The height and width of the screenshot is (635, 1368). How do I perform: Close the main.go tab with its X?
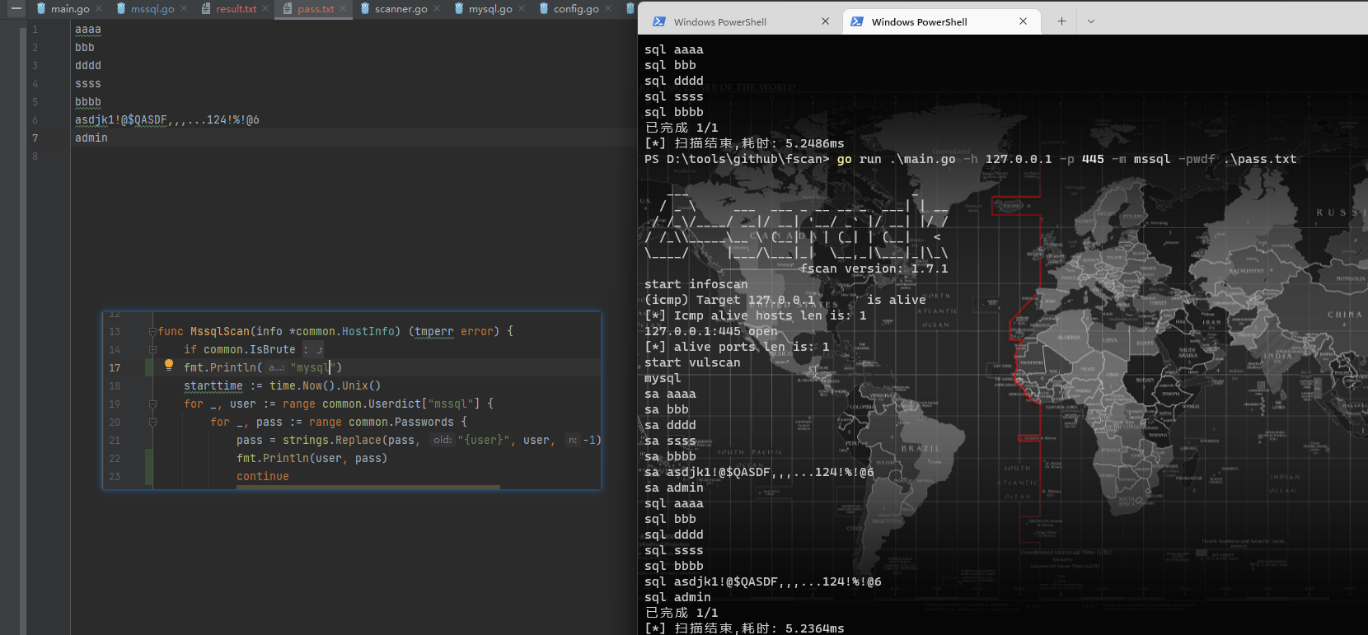click(99, 9)
